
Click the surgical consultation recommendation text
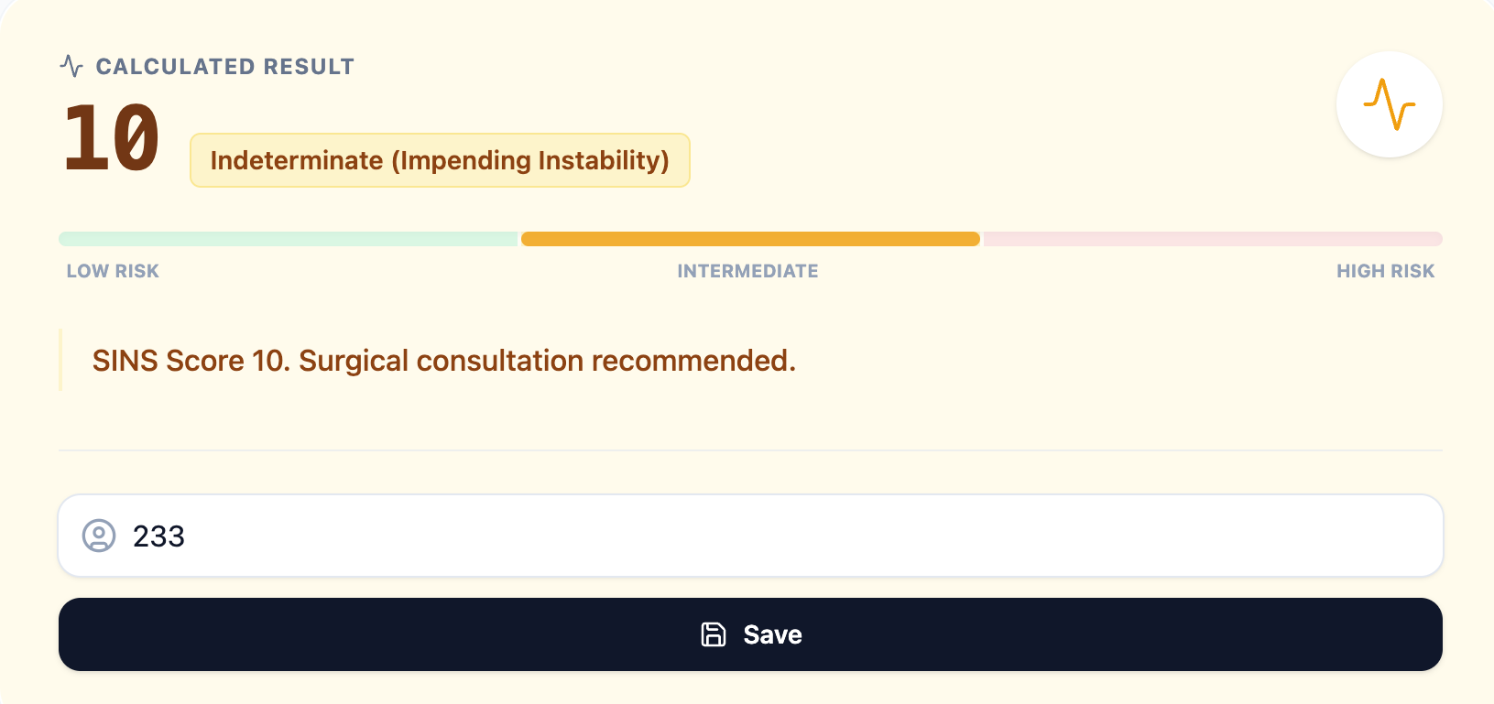[442, 360]
